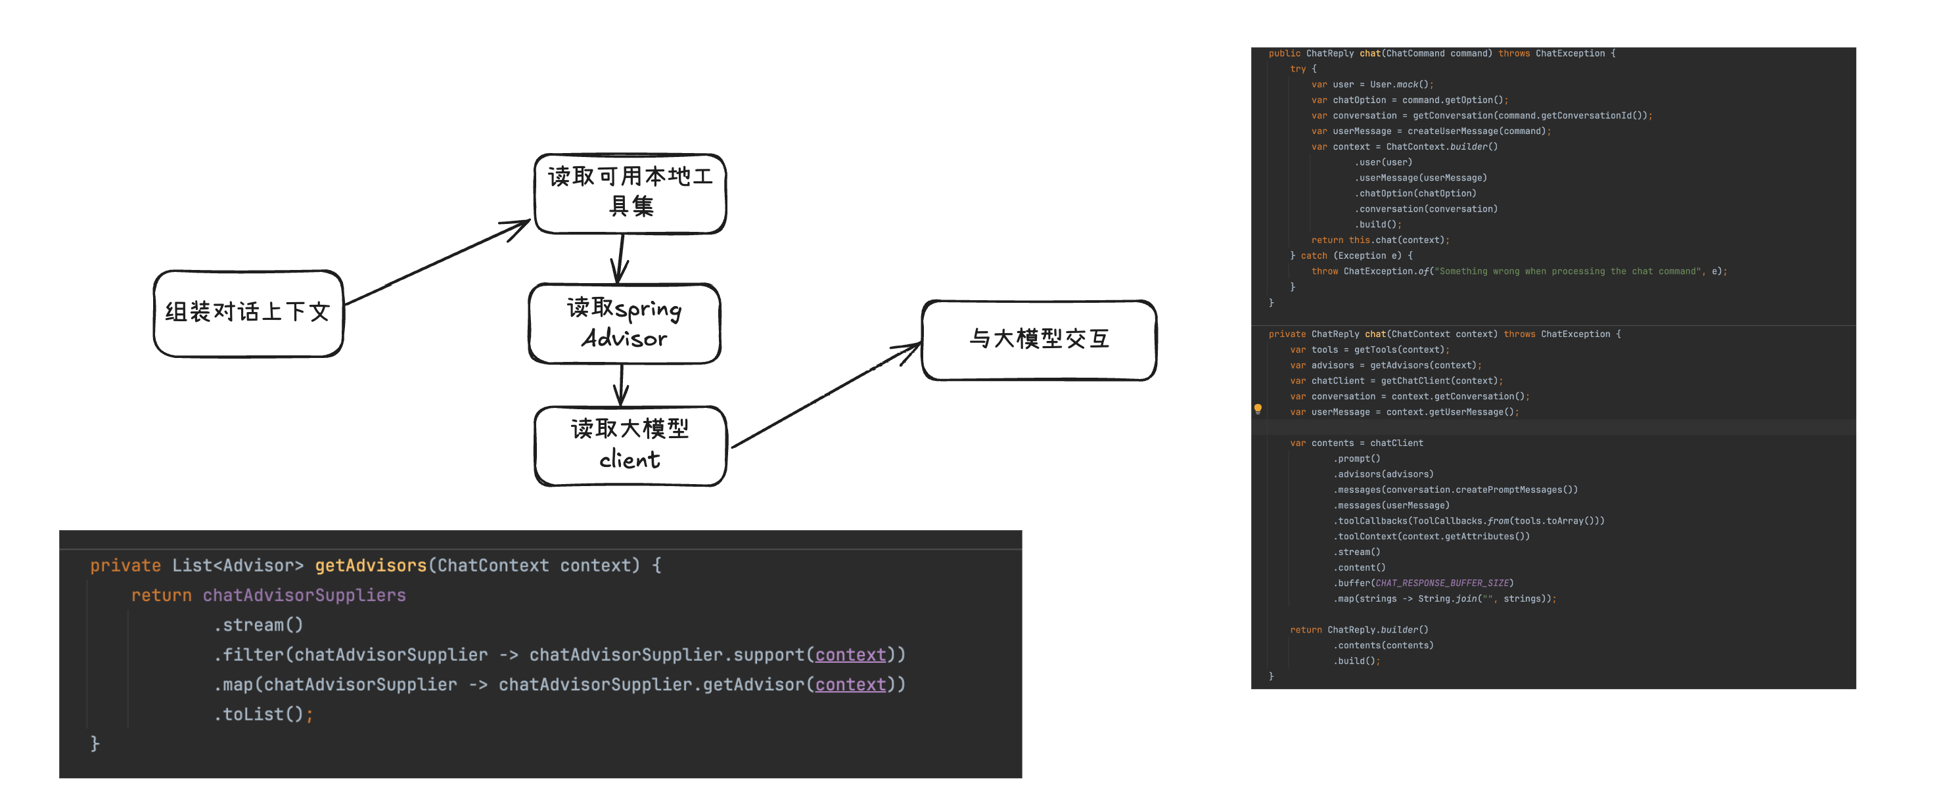Click chatAdvisorSuppliers field in return statement
The height and width of the screenshot is (804, 1949).
click(x=304, y=595)
